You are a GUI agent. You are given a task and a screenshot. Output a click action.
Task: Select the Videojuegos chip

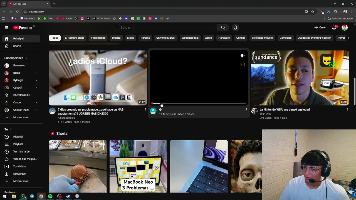pos(98,38)
